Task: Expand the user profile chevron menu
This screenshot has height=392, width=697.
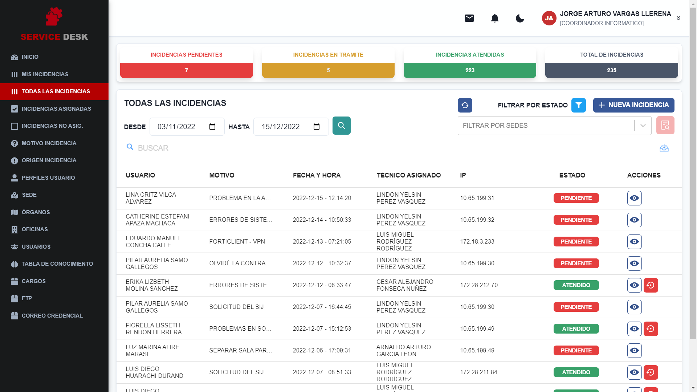Action: pos(678,18)
